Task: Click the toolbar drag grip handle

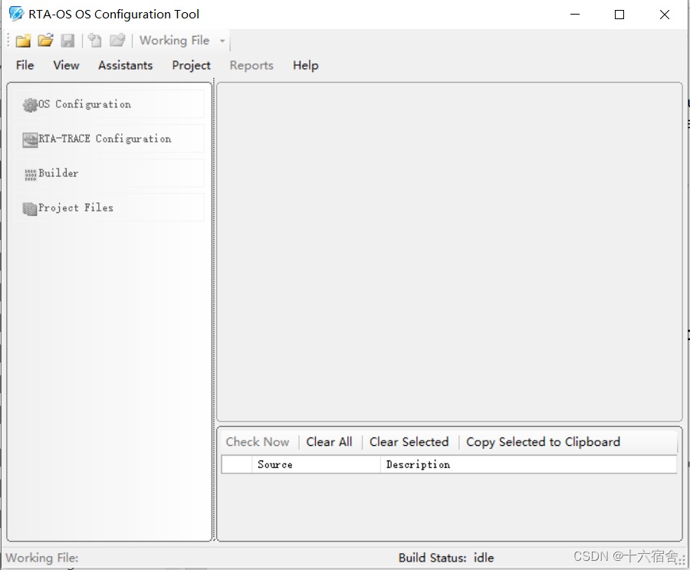Action: (x=8, y=41)
